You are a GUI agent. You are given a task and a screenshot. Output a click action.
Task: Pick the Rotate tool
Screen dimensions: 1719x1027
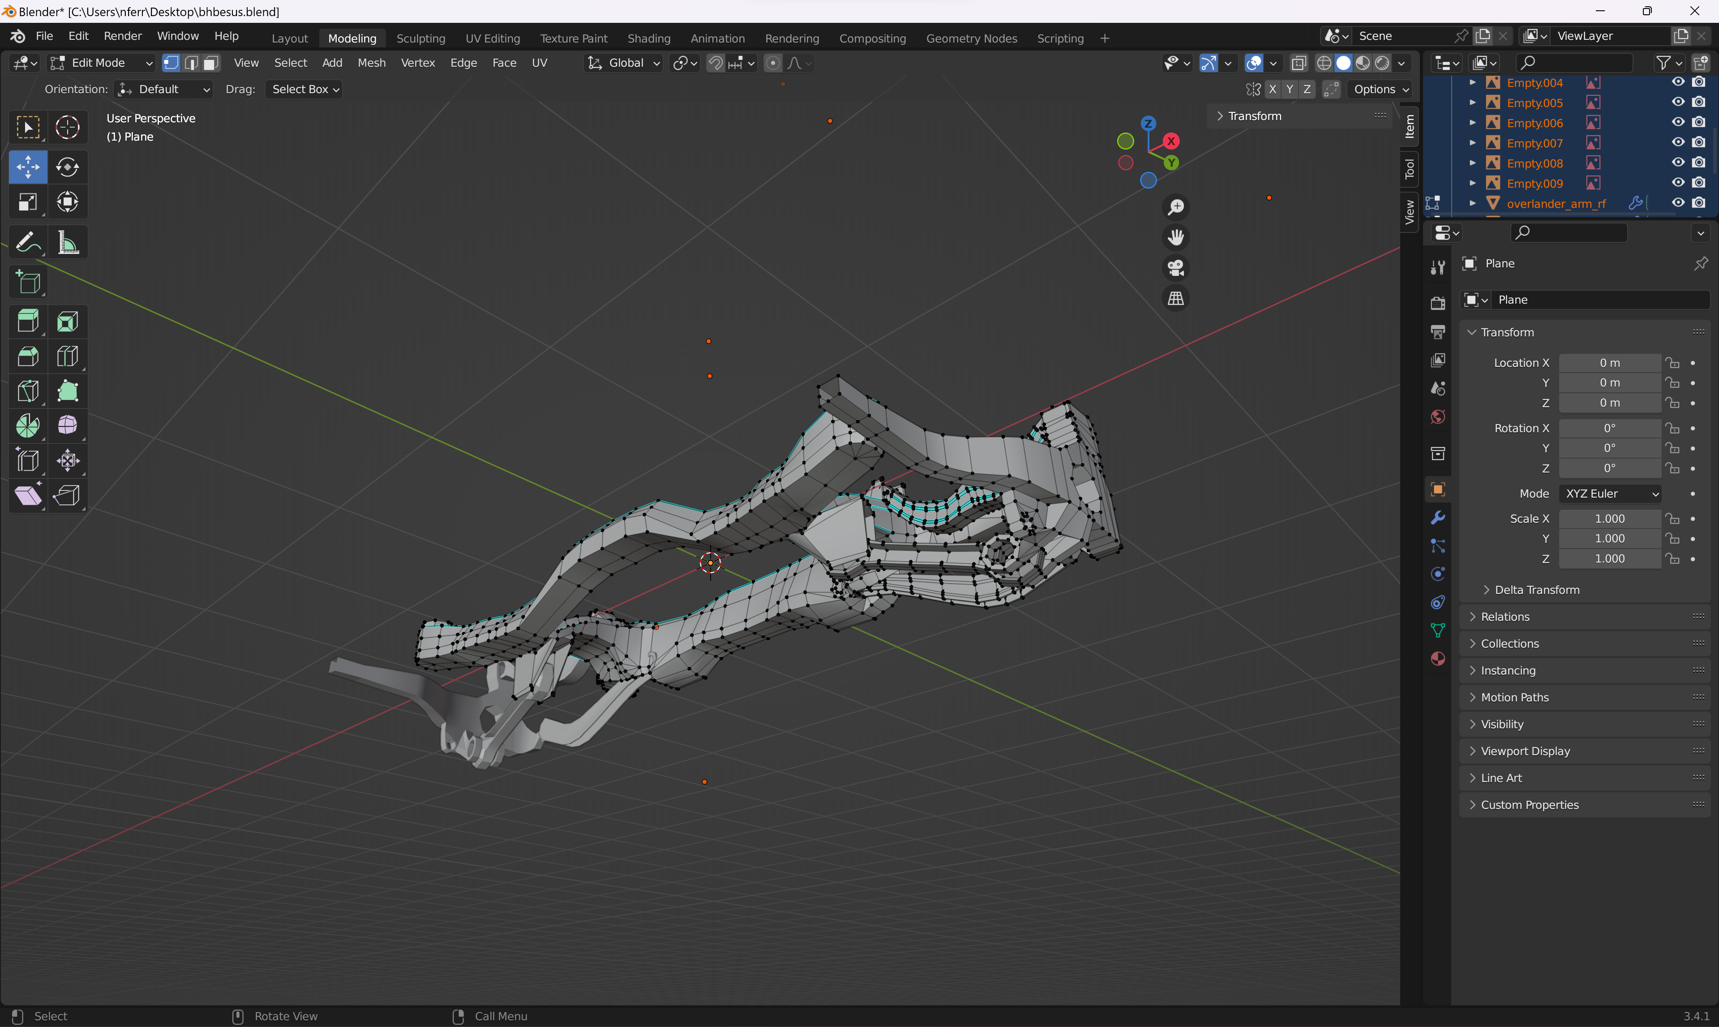67,167
